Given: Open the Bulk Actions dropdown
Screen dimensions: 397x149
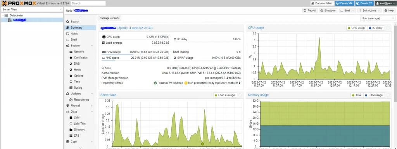Looking at the screenshot, I should pyautogui.click(x=369, y=10).
